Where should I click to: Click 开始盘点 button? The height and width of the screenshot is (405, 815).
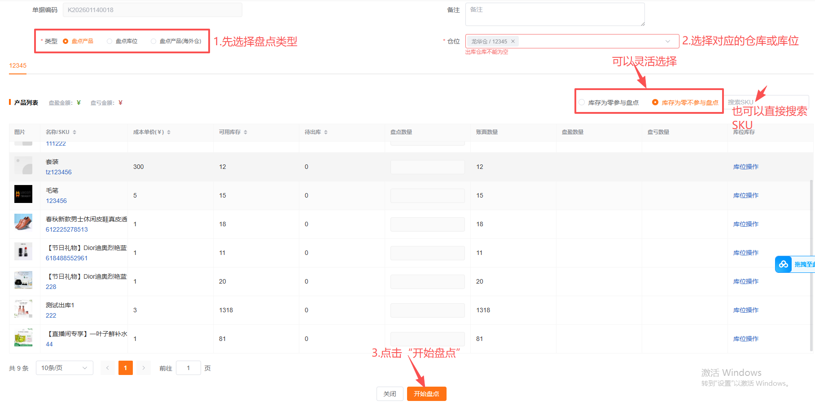[x=426, y=394]
